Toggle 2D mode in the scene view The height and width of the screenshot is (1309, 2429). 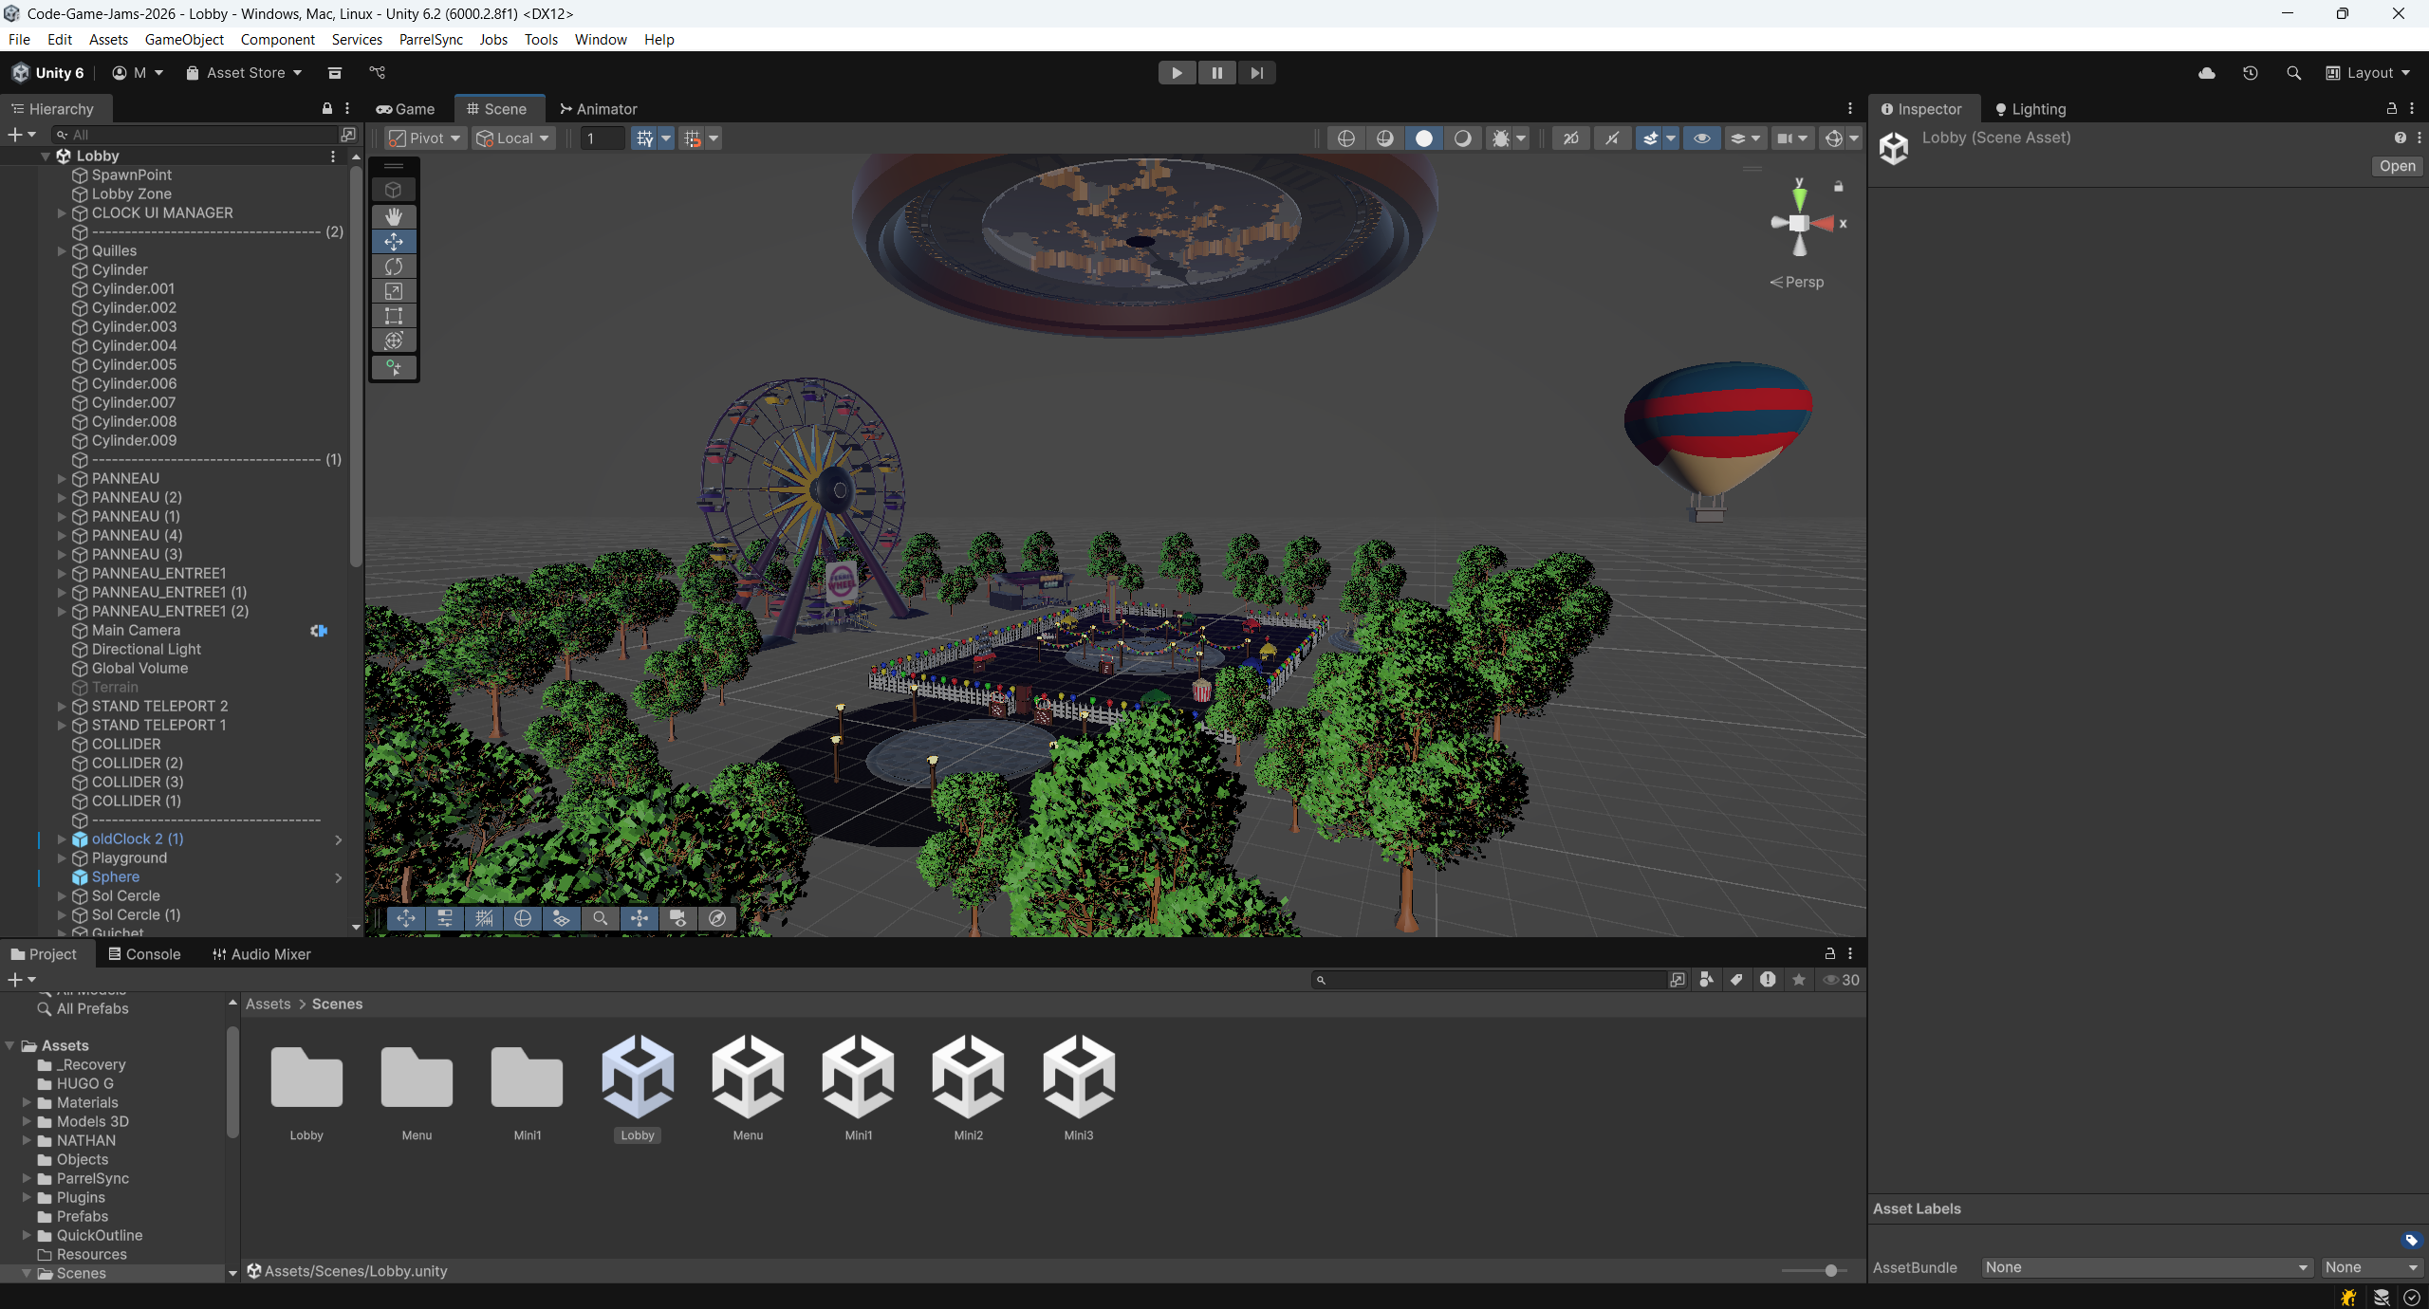pyautogui.click(x=1570, y=138)
